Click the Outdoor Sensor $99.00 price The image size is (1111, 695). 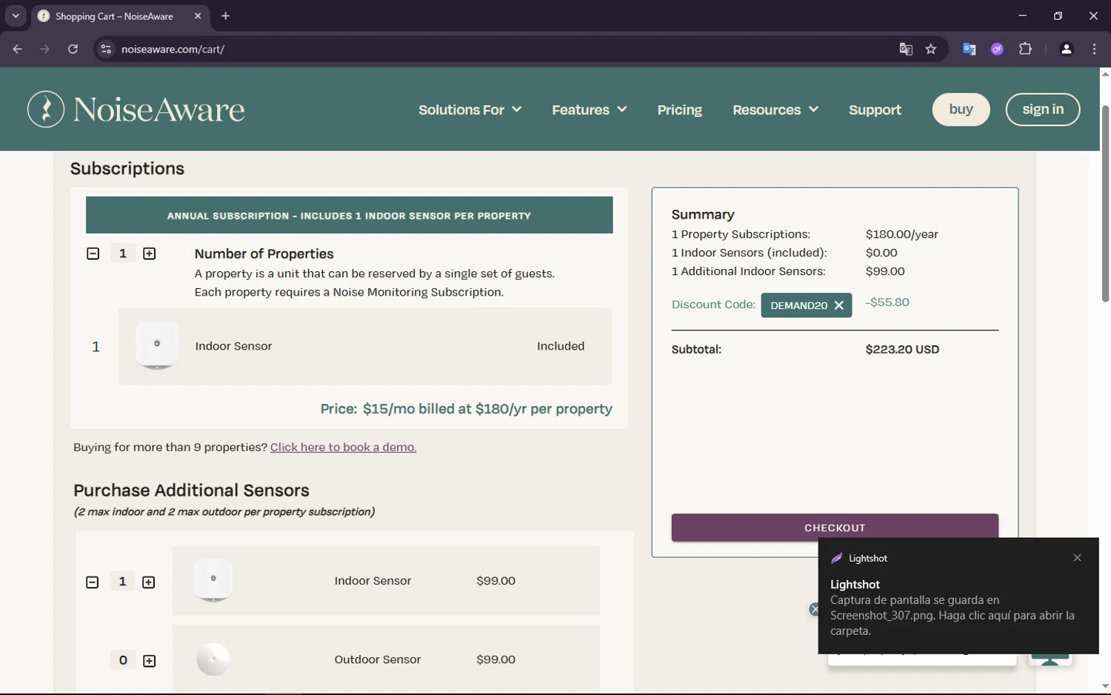click(496, 659)
